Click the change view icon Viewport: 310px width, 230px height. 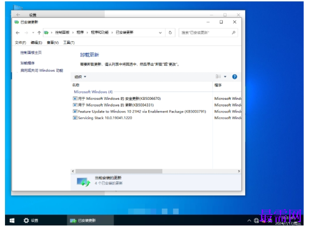pos(218,77)
